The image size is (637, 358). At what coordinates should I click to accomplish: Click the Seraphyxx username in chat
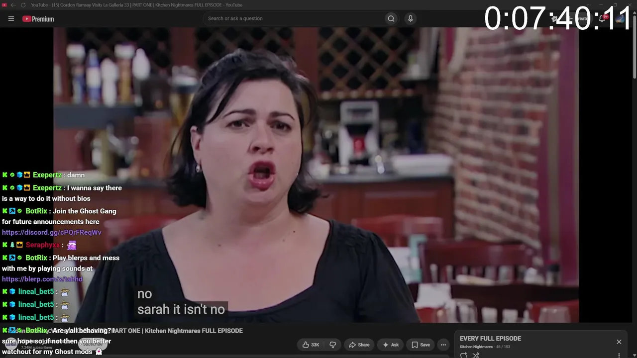[x=42, y=245]
